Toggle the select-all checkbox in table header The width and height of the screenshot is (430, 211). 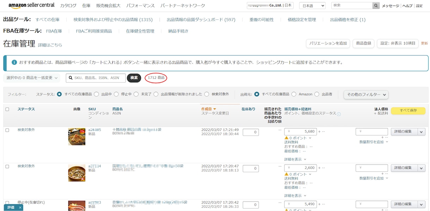pyautogui.click(x=7, y=109)
